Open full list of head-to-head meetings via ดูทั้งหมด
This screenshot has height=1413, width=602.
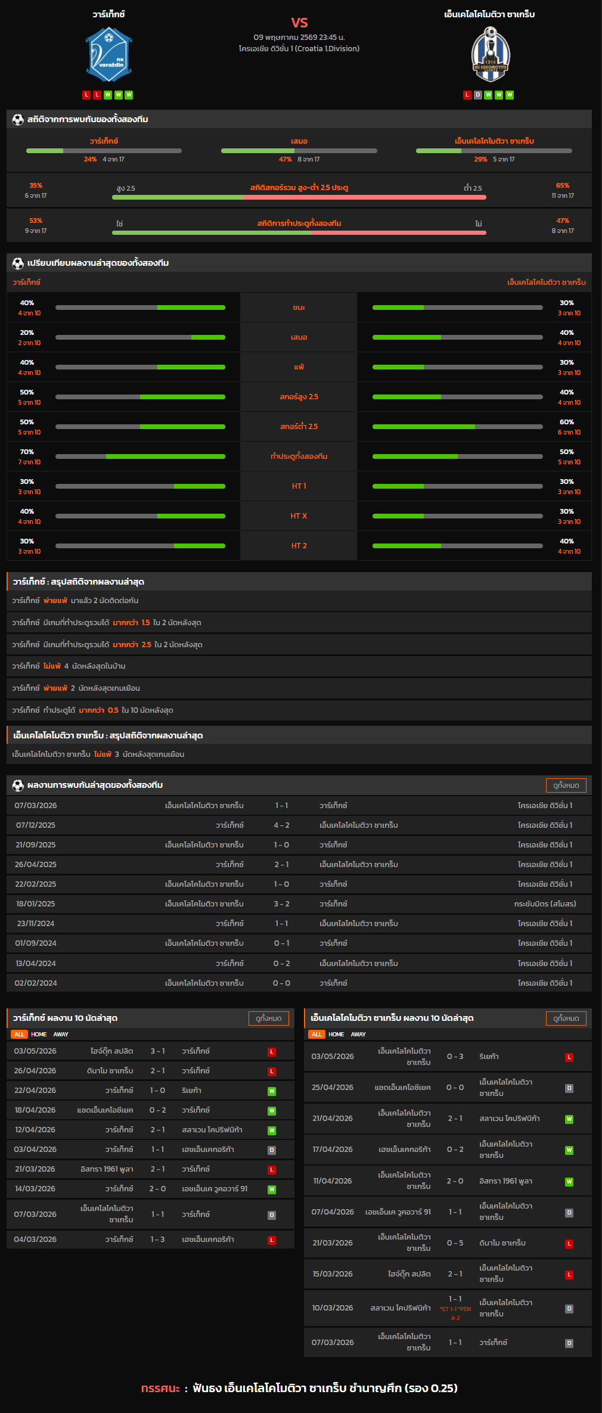[x=566, y=785]
